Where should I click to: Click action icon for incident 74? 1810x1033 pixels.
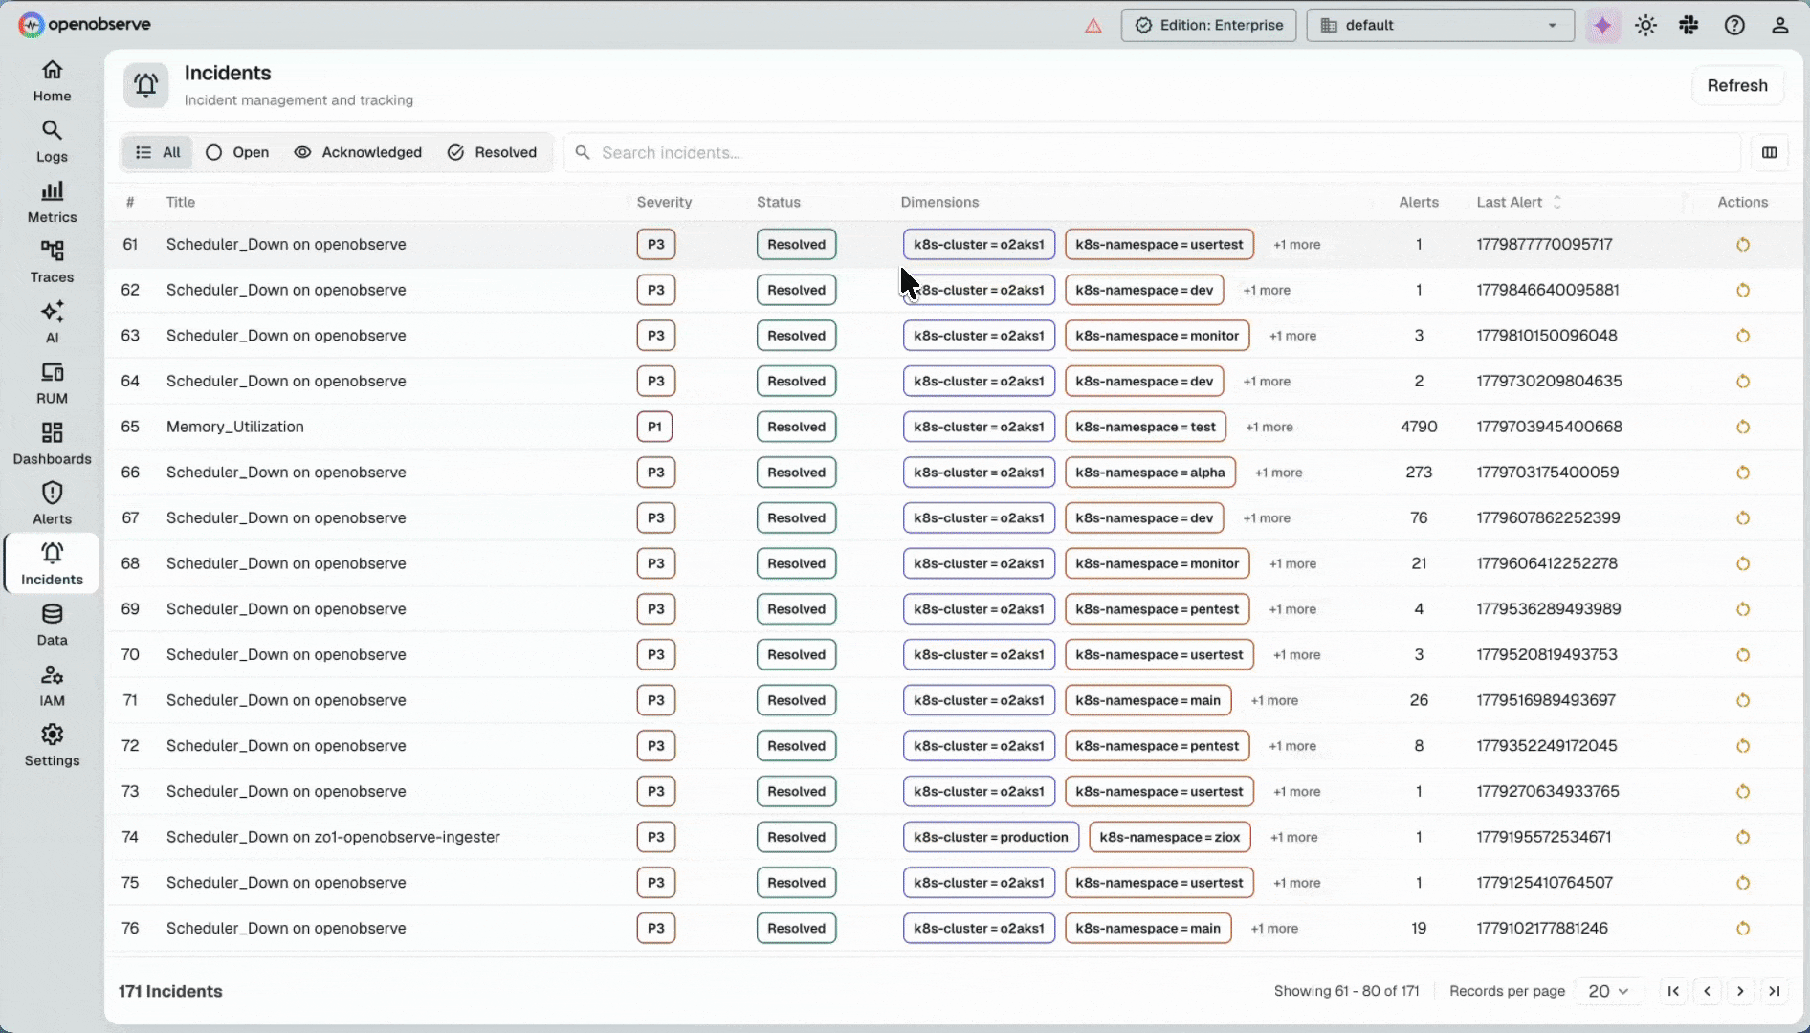coord(1742,837)
